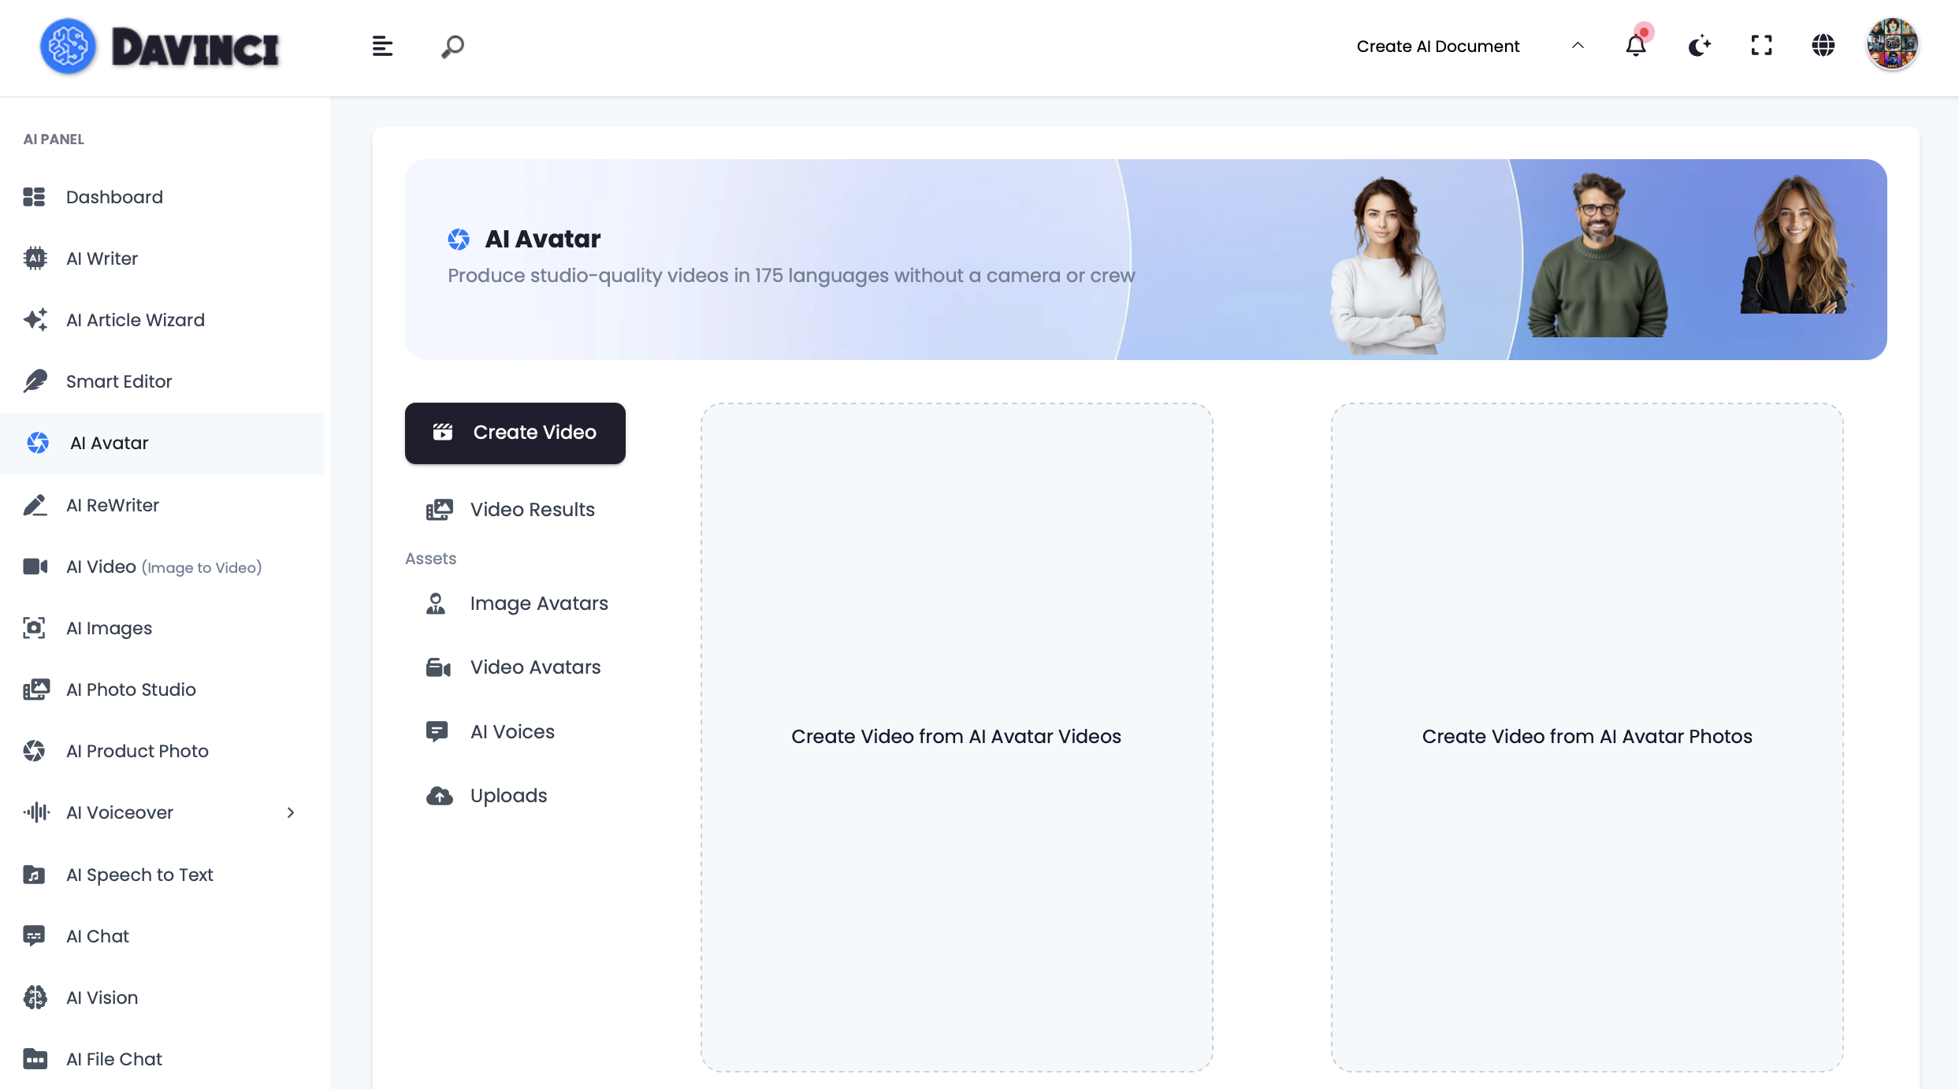Viewport: 1959px width, 1089px height.
Task: Open AI Photo Studio from sidebar
Action: [131, 689]
